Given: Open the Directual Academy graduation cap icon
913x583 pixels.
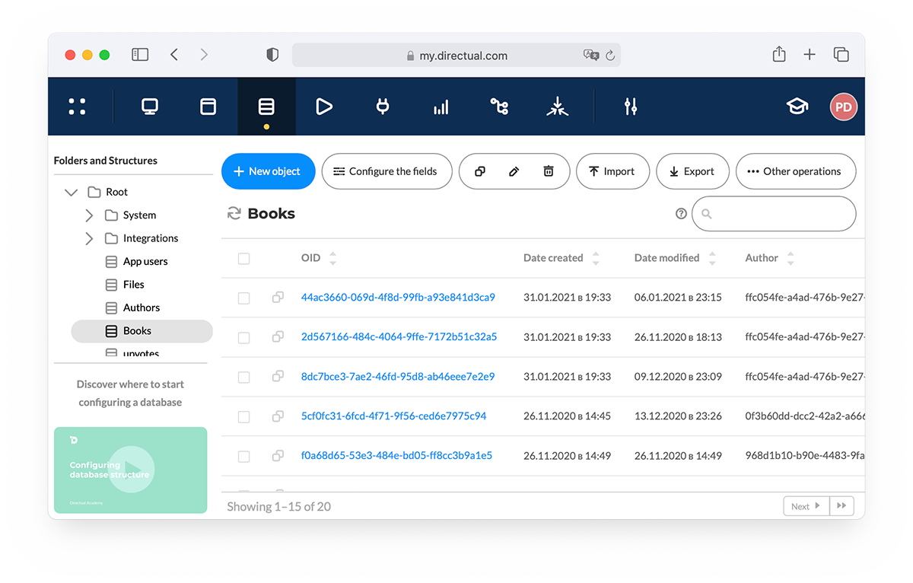Looking at the screenshot, I should [797, 107].
